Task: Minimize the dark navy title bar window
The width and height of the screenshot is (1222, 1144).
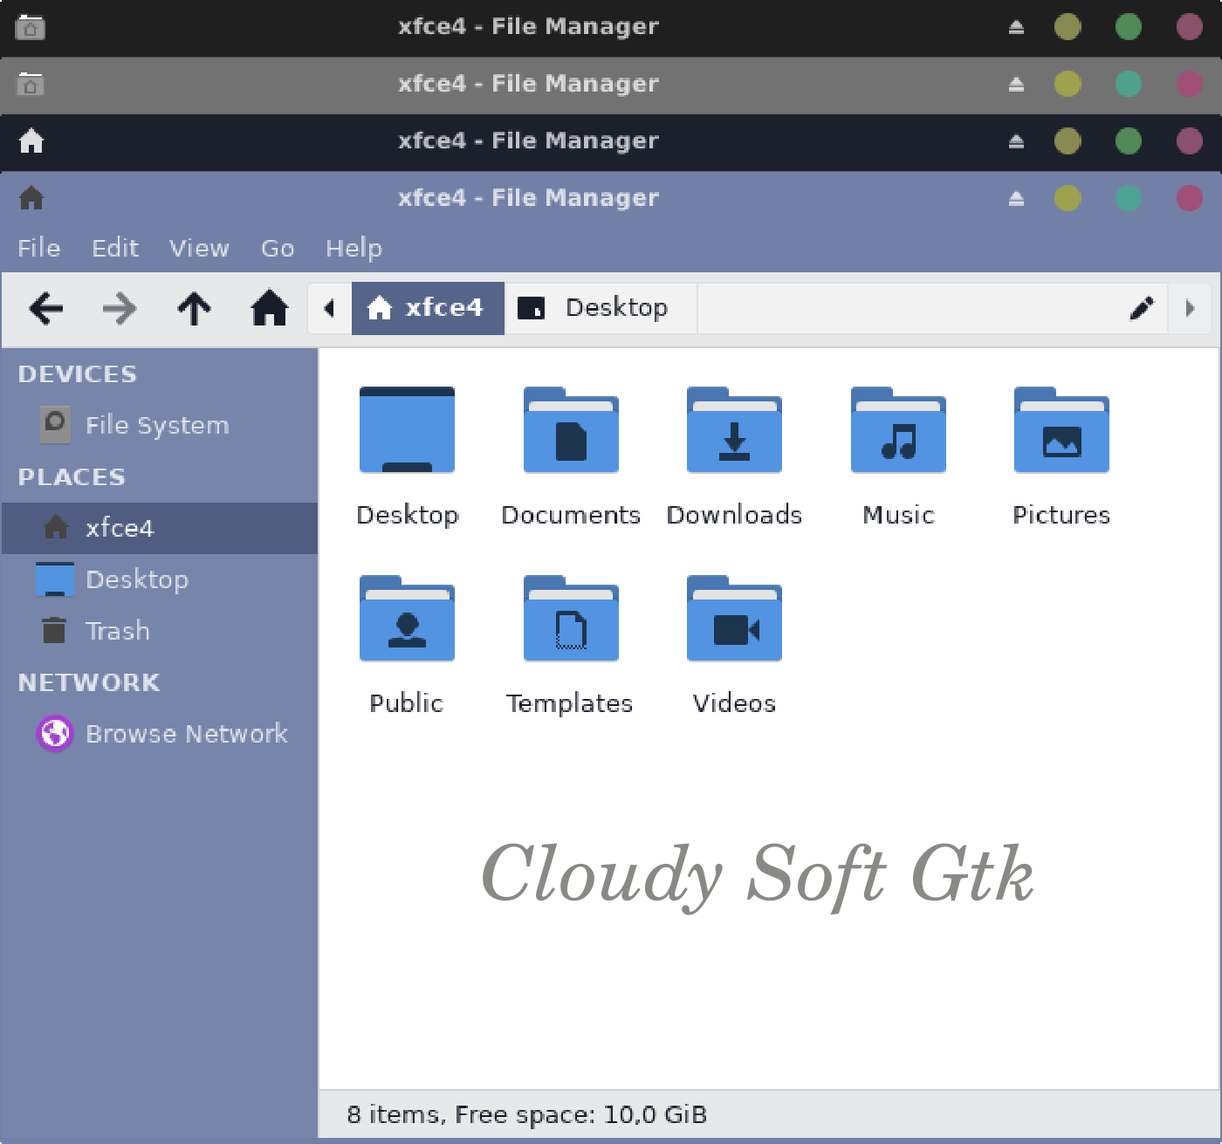Action: [x=1068, y=140]
